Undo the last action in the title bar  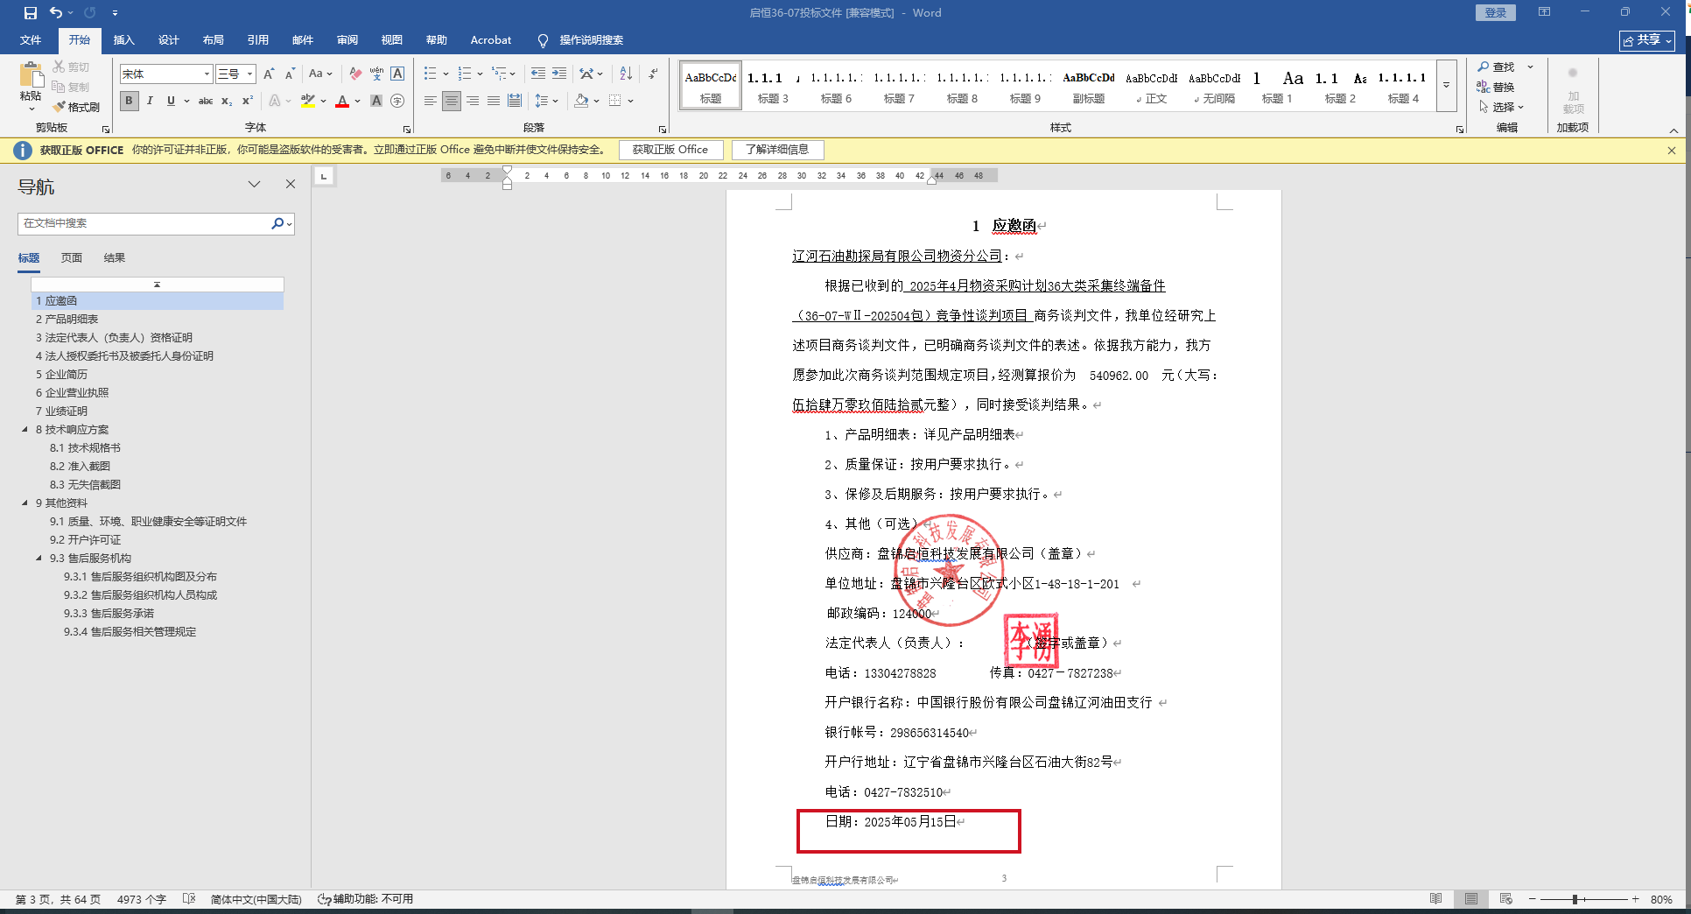tap(56, 13)
